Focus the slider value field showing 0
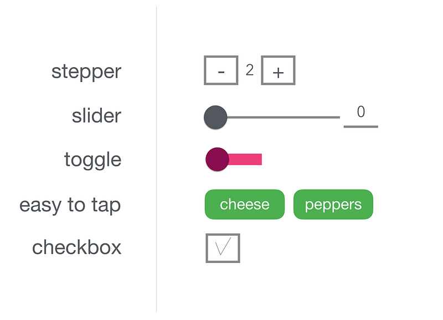The height and width of the screenshot is (320, 443). (361, 116)
